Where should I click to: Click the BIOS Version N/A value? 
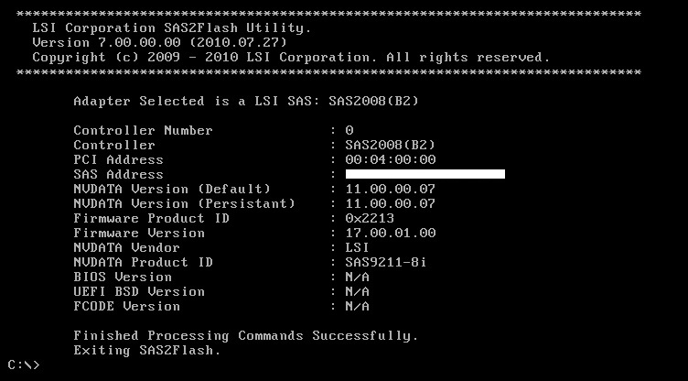[357, 277]
